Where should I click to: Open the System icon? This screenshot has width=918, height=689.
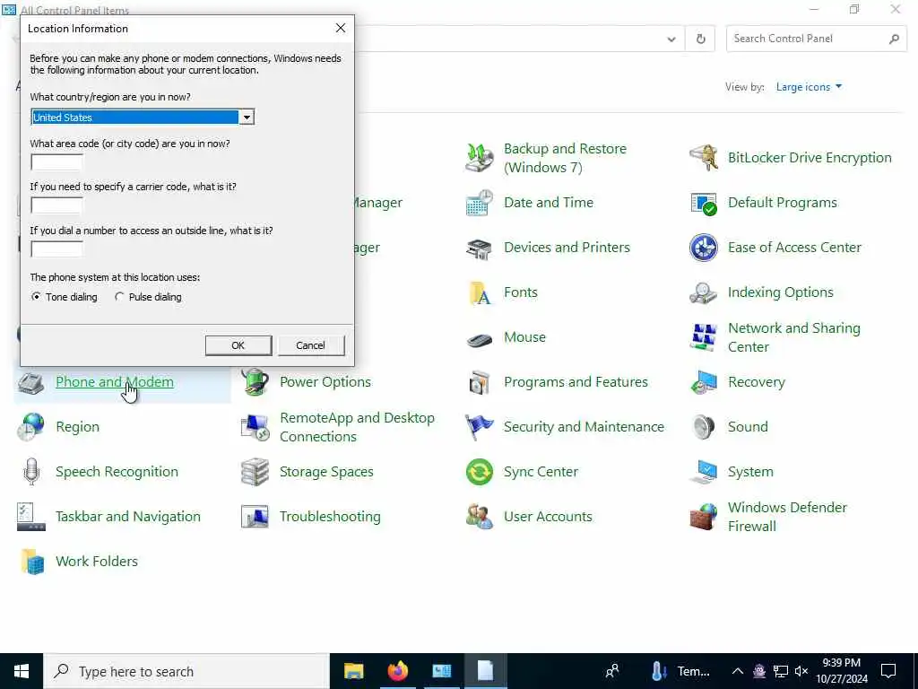[703, 472]
